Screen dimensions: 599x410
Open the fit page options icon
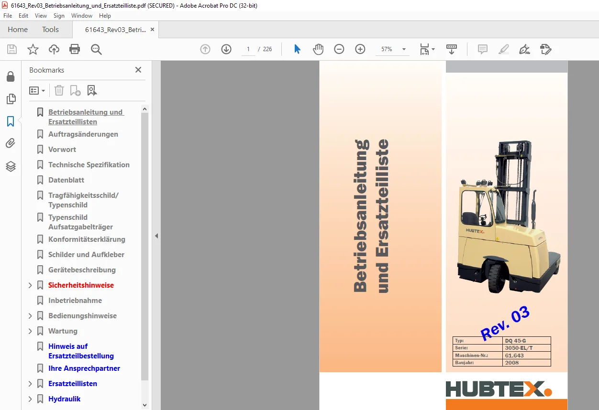pos(427,49)
